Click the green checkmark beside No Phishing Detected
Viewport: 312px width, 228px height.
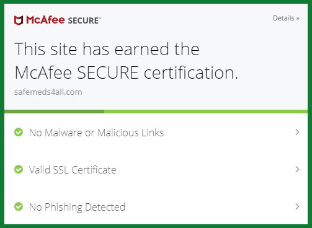pos(19,206)
